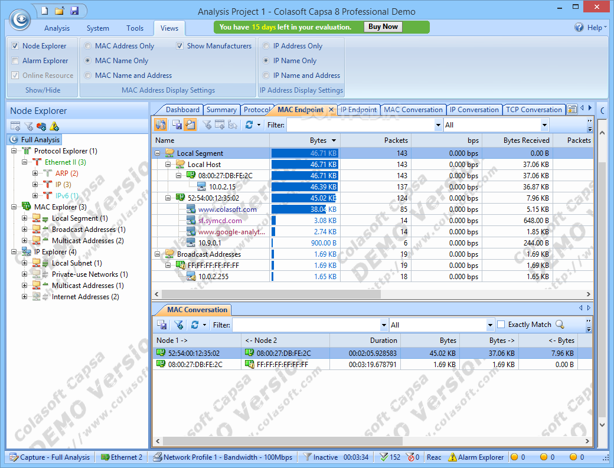Toggle the Show Manufacturers checkbox

179,46
